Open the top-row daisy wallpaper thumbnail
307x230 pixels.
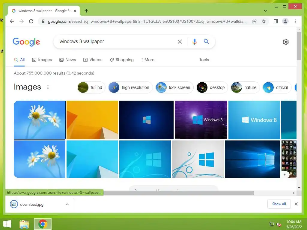click(x=40, y=120)
